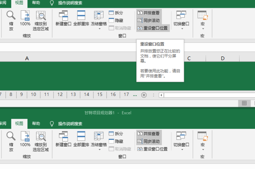Viewport: 255px width, 169px height.
Task: Click Split (拆分) in lower window
Action: [116, 134]
